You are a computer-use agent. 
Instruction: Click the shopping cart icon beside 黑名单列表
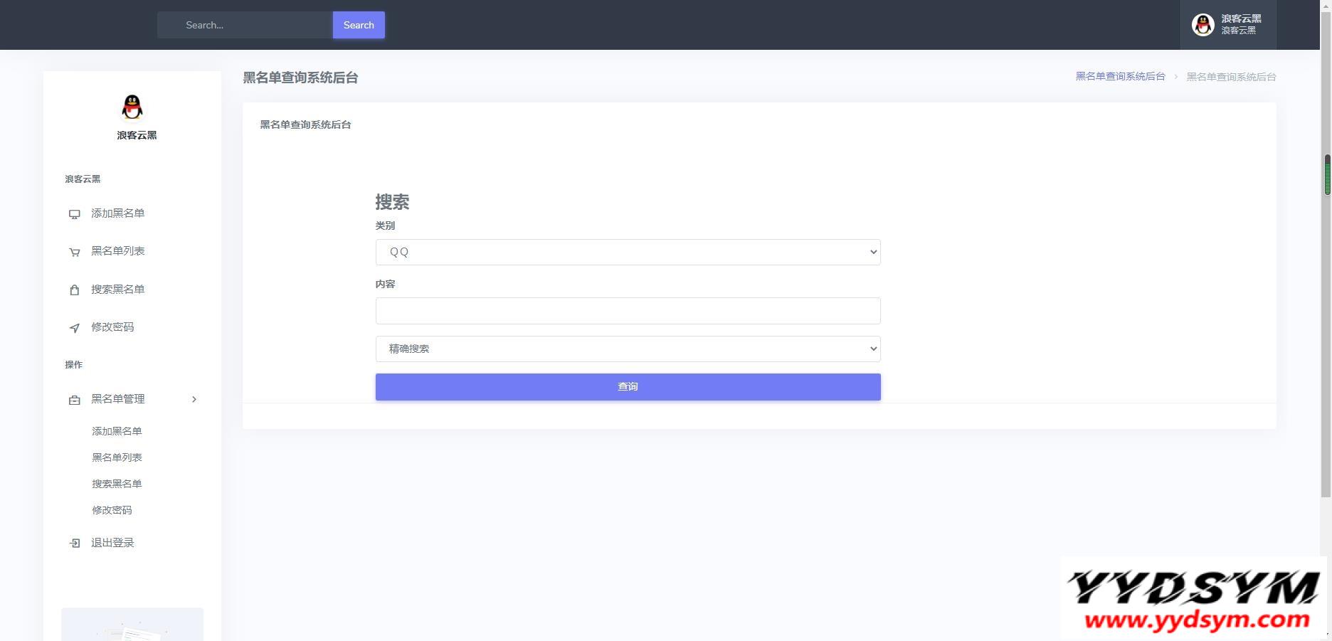coord(74,252)
